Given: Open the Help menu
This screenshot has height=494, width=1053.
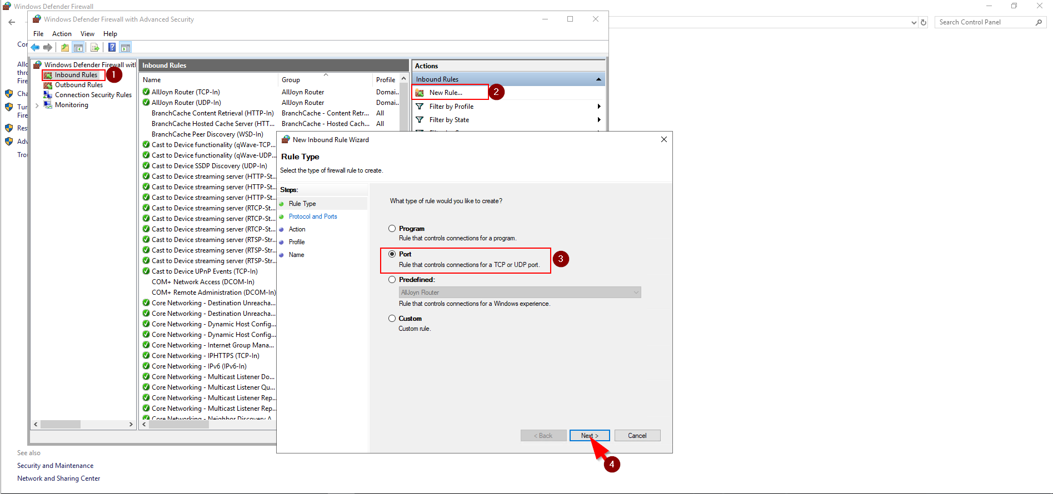Looking at the screenshot, I should click(110, 34).
